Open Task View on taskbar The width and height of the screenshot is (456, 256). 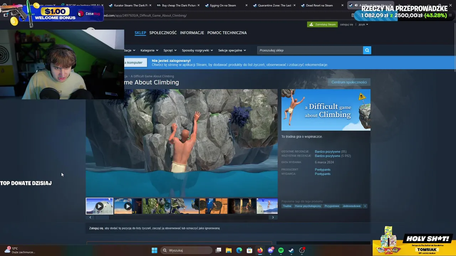click(x=218, y=250)
